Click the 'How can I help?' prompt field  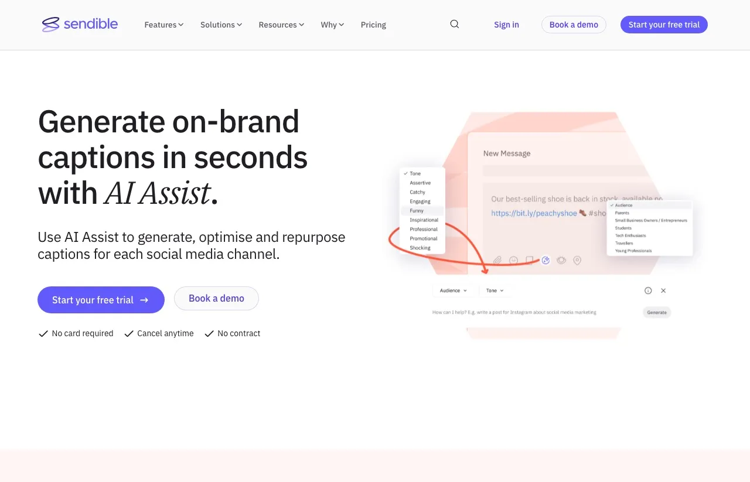pyautogui.click(x=514, y=312)
